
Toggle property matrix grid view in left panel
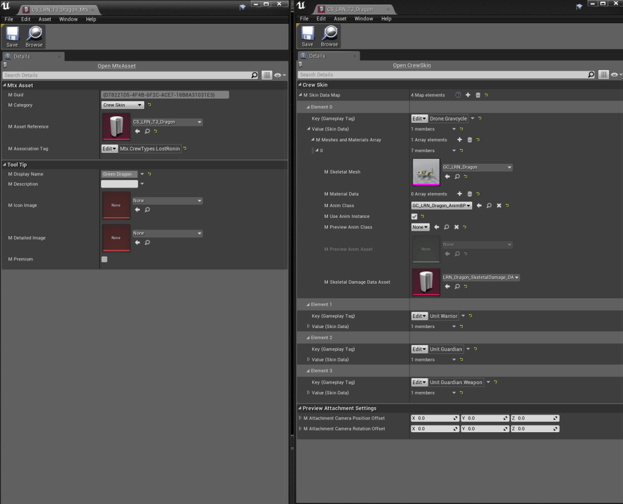[x=266, y=75]
